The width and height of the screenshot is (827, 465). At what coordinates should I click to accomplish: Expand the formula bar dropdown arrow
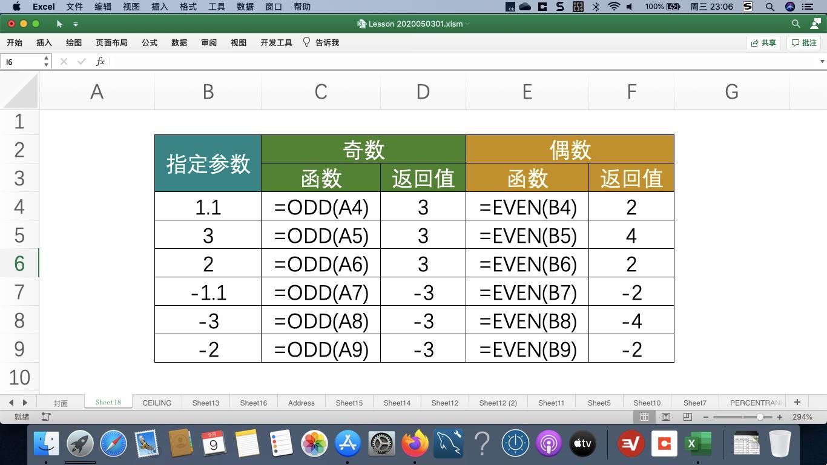point(822,61)
